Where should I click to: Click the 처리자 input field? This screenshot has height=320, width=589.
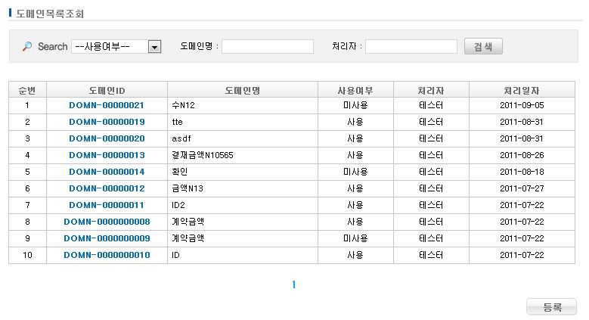(411, 47)
